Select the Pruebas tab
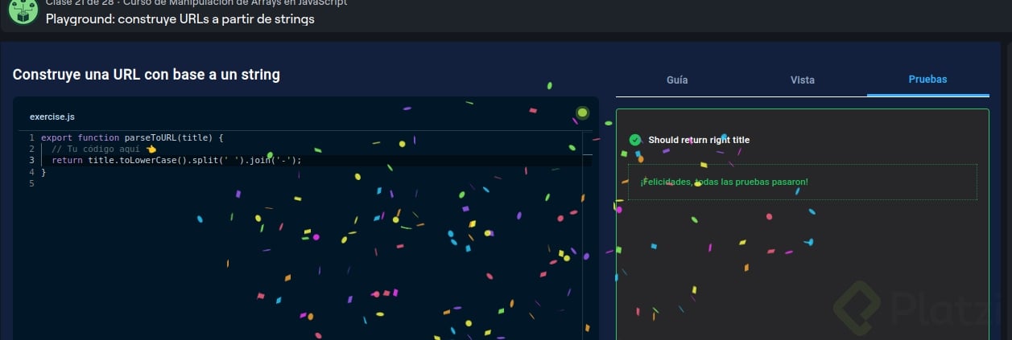 click(x=927, y=80)
